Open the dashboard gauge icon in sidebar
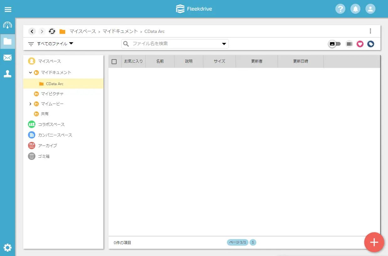This screenshot has height=256, width=388. [8, 25]
